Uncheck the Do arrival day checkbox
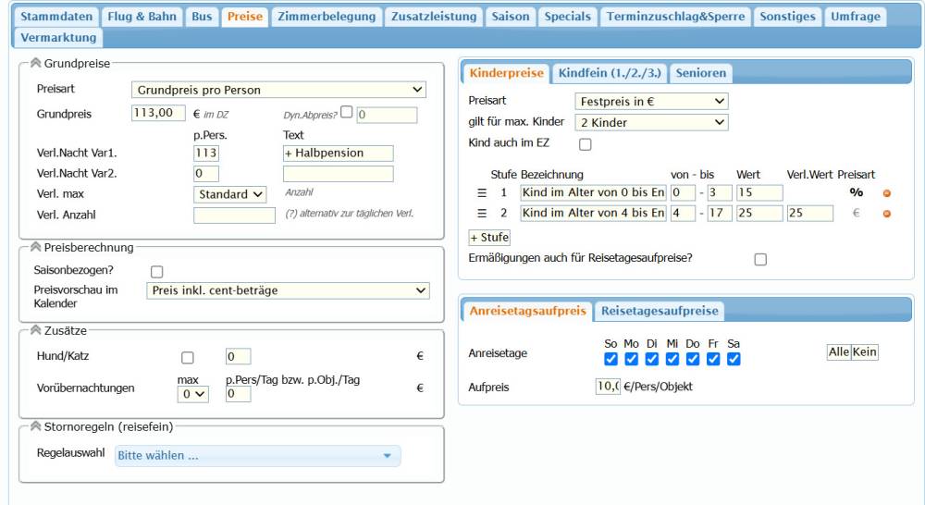The image size is (925, 505). [x=693, y=359]
